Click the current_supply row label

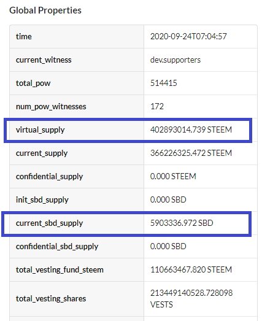click(x=42, y=153)
